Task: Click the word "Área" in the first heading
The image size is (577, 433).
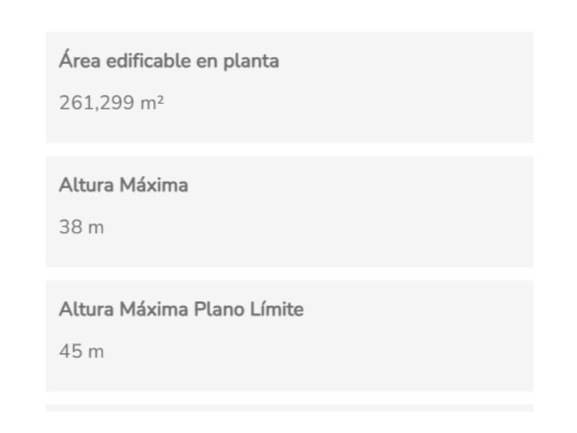Action: 77,61
